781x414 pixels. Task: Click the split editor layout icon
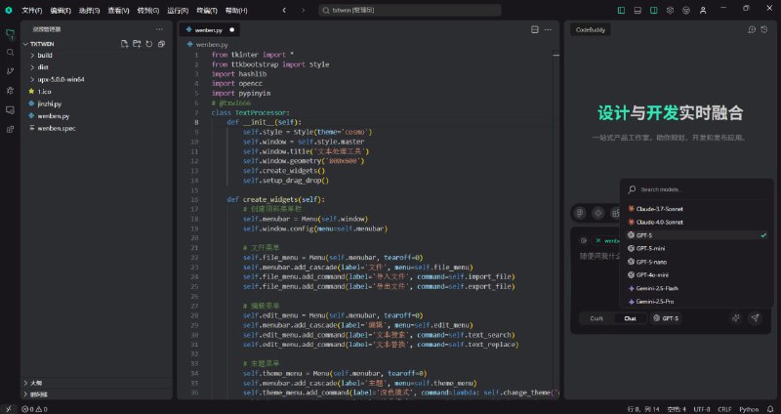click(x=534, y=30)
